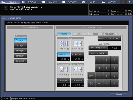Screen dimensions: 133x100
Task: Click Reinic.(front./post.) button
Action: 109,39
